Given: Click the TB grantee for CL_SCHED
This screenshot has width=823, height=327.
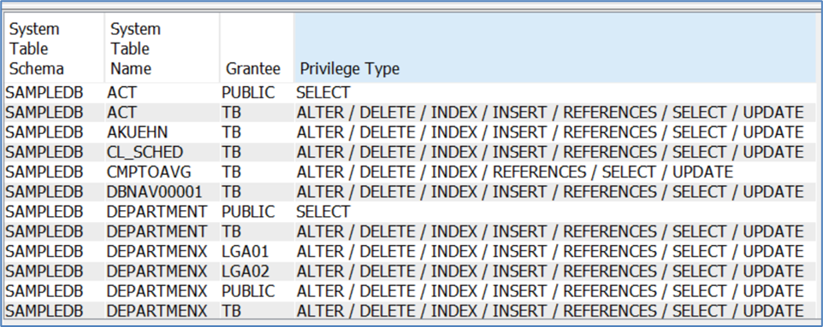Looking at the screenshot, I should click(x=231, y=152).
